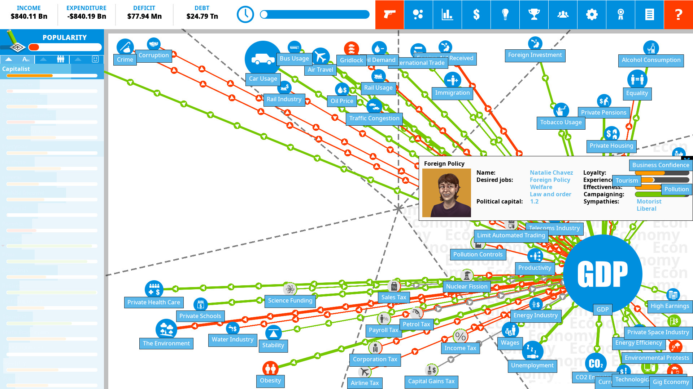
Task: Select the awards/medals ribbon tab
Action: coord(621,14)
